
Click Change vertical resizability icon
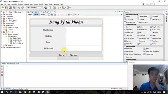point(78,15)
